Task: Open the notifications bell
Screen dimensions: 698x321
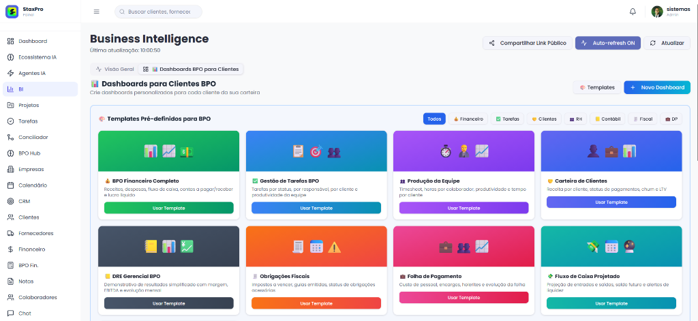Action: (633, 12)
